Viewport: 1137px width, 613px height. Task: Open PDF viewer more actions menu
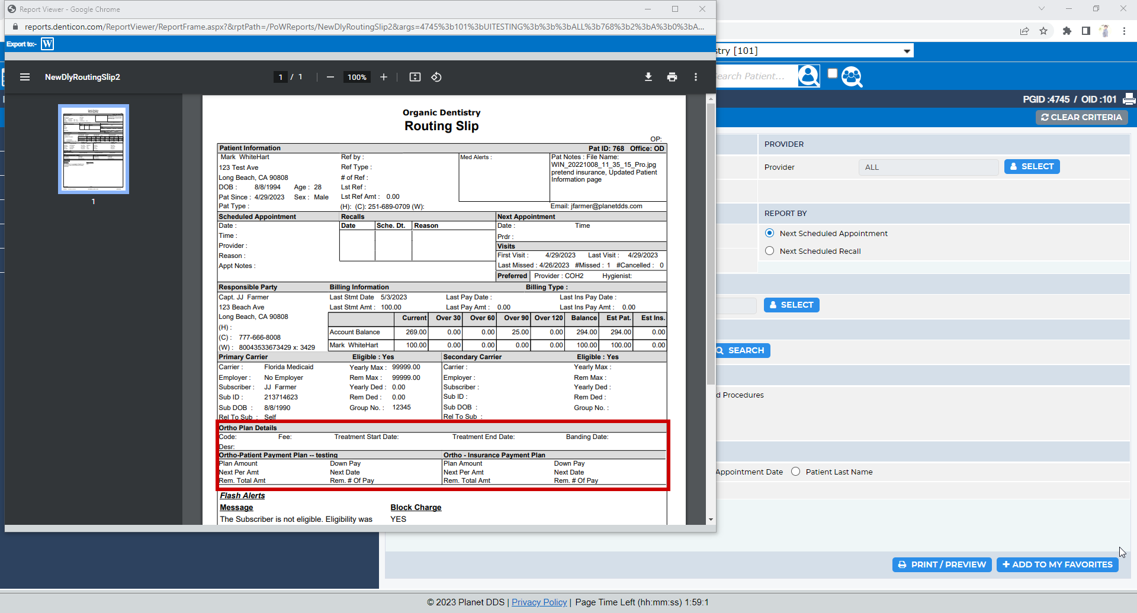(x=696, y=77)
